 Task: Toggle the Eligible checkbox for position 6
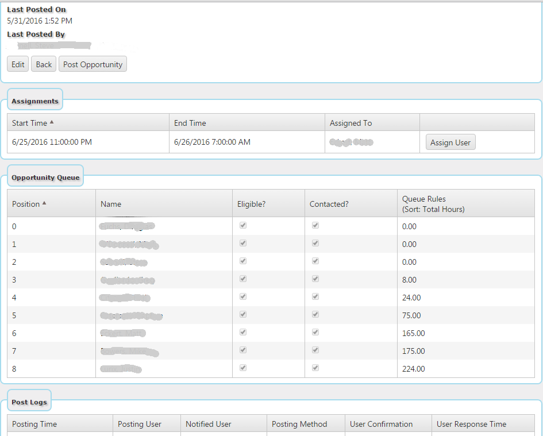tap(243, 333)
